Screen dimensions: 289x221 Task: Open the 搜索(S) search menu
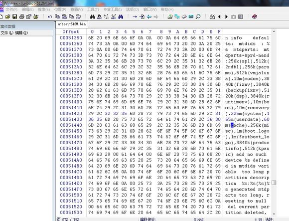pyautogui.click(x=44, y=9)
